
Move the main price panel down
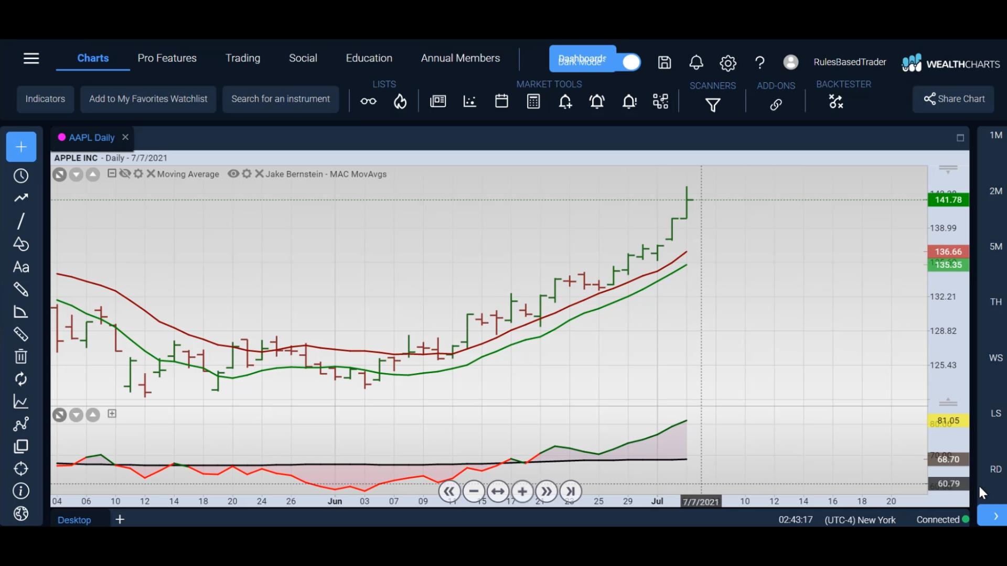tap(76, 175)
